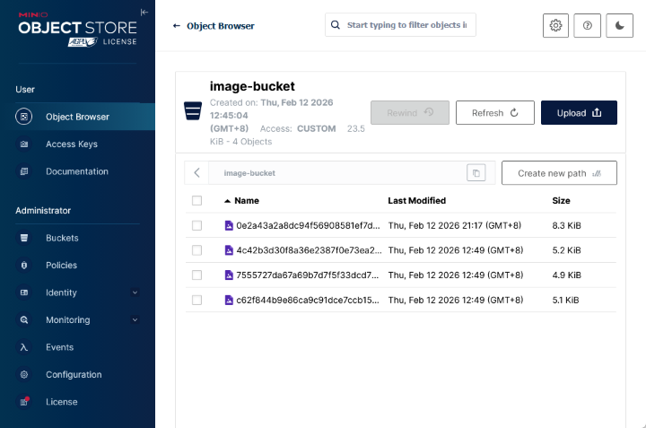Select checkbox for 7555727da67a object row
646x428 pixels.
click(x=197, y=275)
